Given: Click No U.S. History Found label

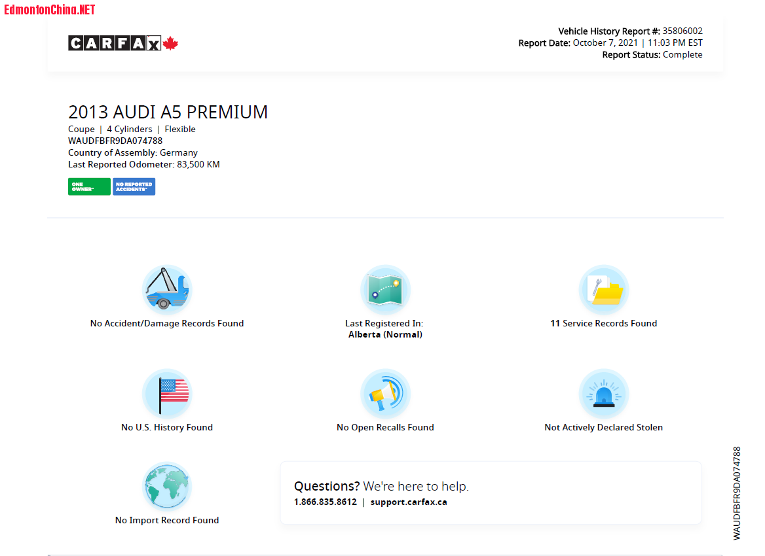Looking at the screenshot, I should pos(167,427).
